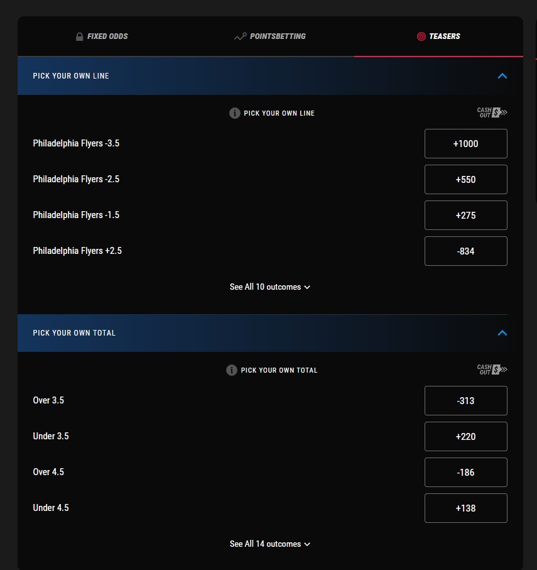Click the PointsBetting trend line icon
Viewport: 537px width, 570px height.
[240, 36]
